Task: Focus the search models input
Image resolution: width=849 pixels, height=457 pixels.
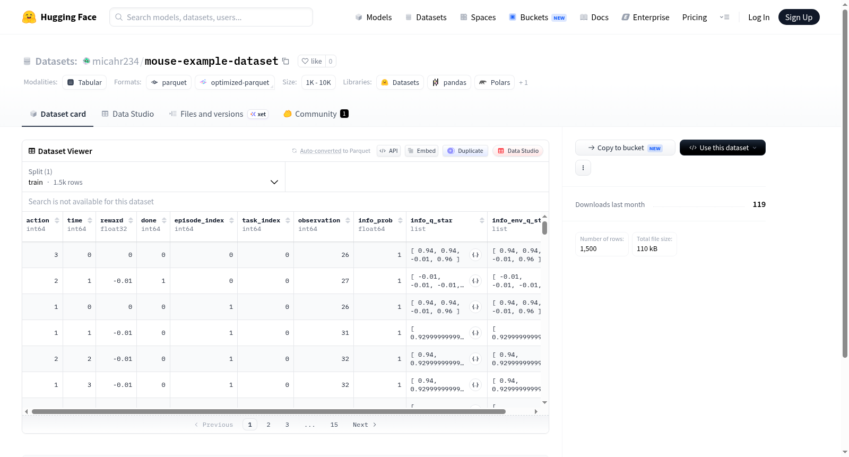Action: 211,17
